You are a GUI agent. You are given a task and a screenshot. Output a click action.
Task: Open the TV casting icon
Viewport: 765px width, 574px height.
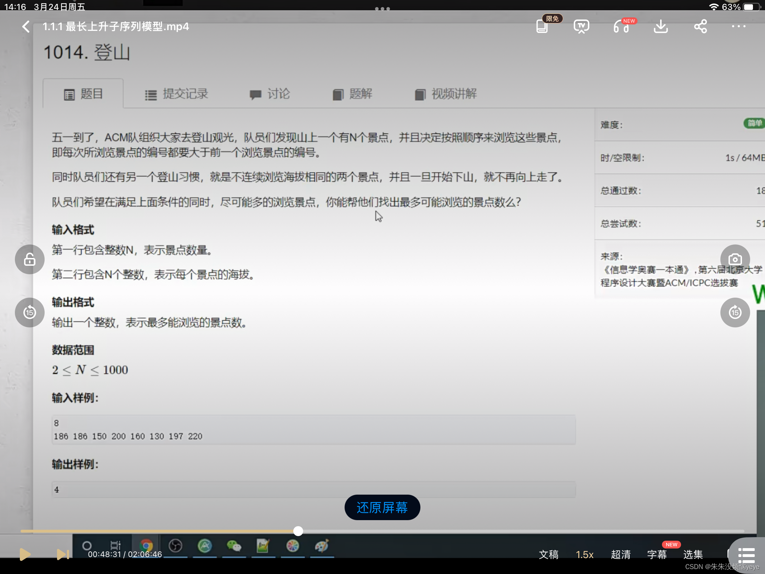point(581,27)
